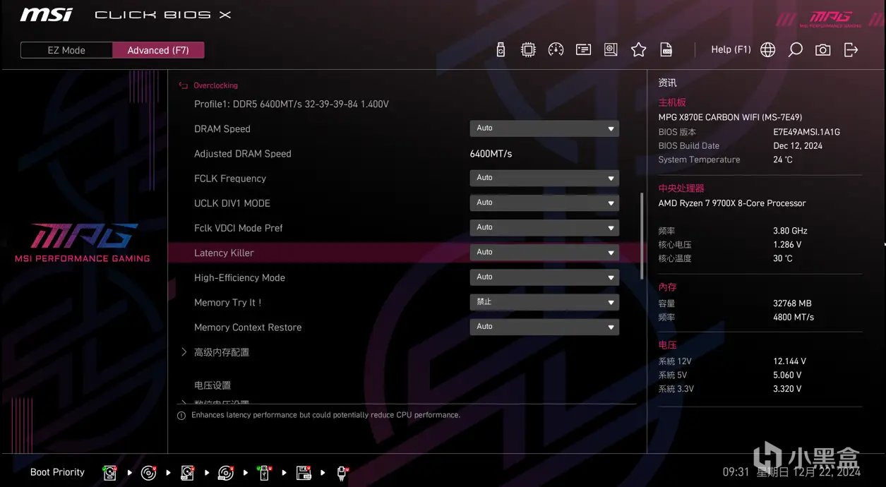Click the 中央处理器 section heading
886x487 pixels.
point(681,188)
